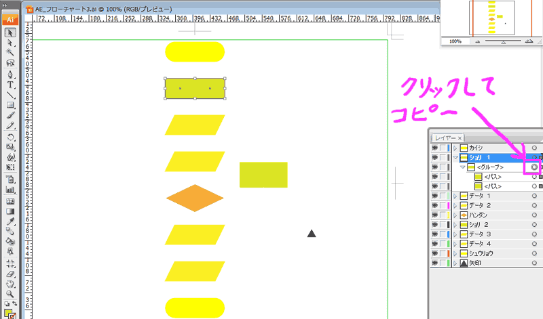The image size is (543, 319).
Task: Select the Blend tool
Action: click(10, 231)
